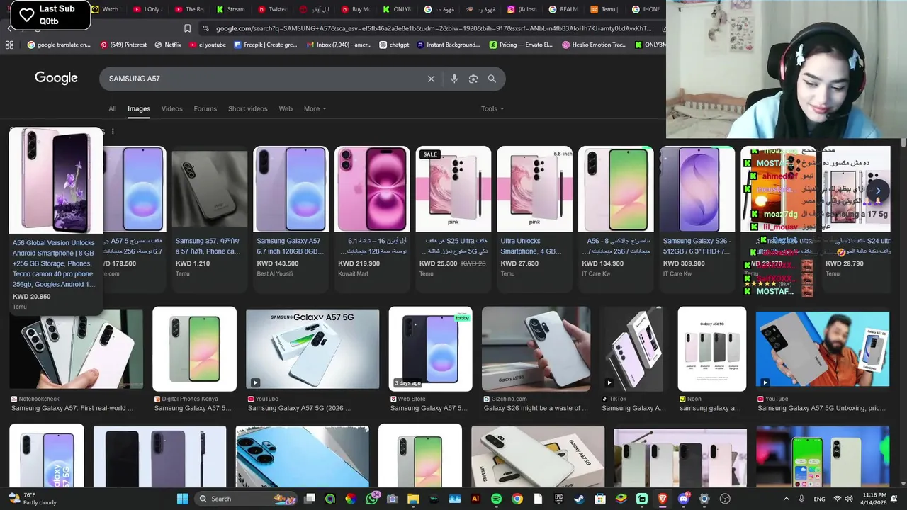The height and width of the screenshot is (510, 907).
Task: Open Epic Games Launcher from the taskbar
Action: (558, 499)
